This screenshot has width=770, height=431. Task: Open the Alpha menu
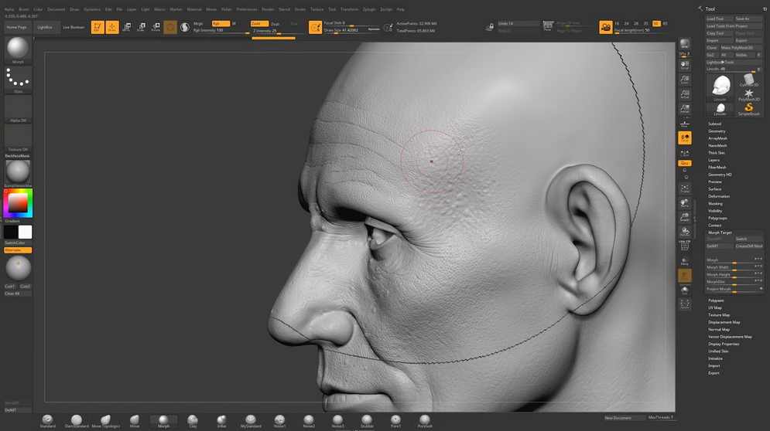pos(9,9)
